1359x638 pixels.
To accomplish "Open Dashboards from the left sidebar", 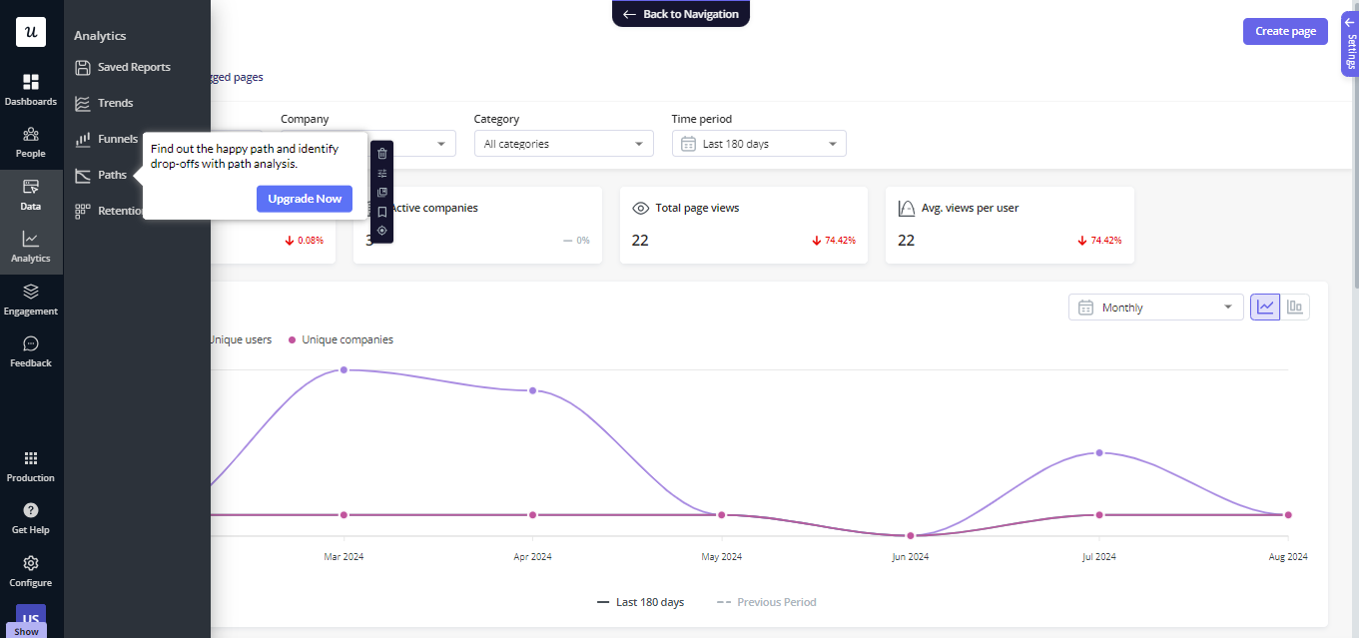I will (30, 89).
